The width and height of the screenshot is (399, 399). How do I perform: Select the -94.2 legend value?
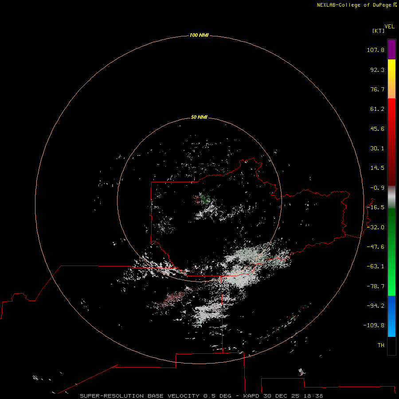tap(376, 306)
